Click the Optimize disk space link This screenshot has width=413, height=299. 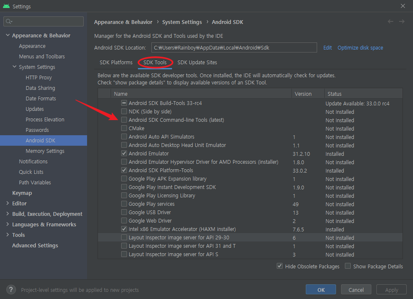[x=360, y=47]
